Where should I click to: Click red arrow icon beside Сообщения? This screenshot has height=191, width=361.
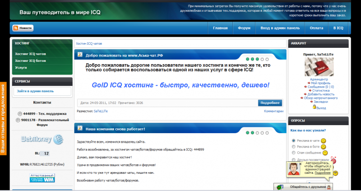[305, 87]
